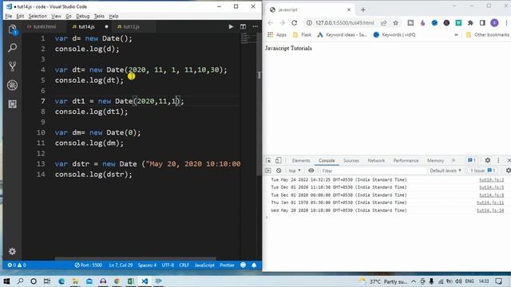Image resolution: width=511 pixels, height=287 pixels.
Task: Open the Selection menu
Action: tap(38, 16)
